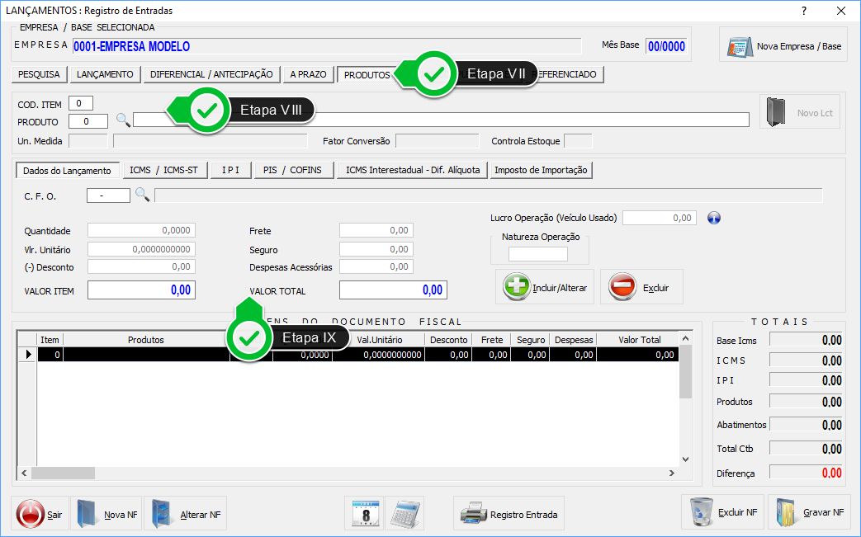The height and width of the screenshot is (537, 861).
Task: Click Excluir NF trash bin button
Action: [723, 512]
